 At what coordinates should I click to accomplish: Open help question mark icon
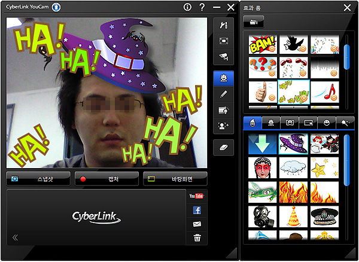202,7
